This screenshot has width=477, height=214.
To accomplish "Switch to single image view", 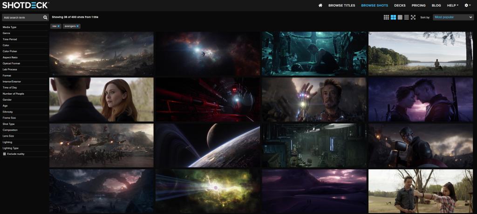I will click(x=400, y=17).
